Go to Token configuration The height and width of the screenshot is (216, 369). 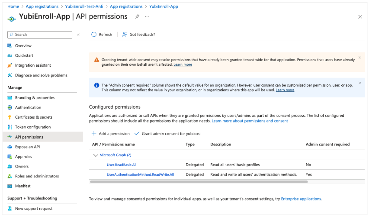(32, 127)
